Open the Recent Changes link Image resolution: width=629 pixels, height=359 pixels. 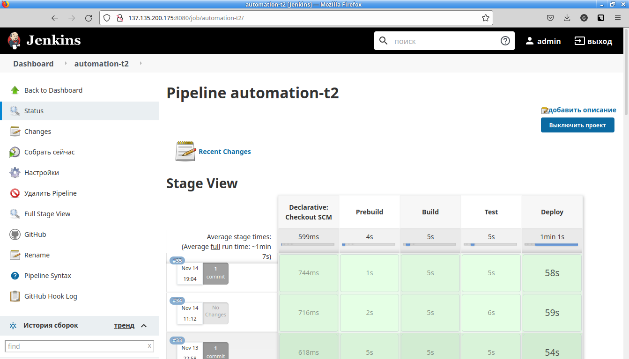pos(225,152)
